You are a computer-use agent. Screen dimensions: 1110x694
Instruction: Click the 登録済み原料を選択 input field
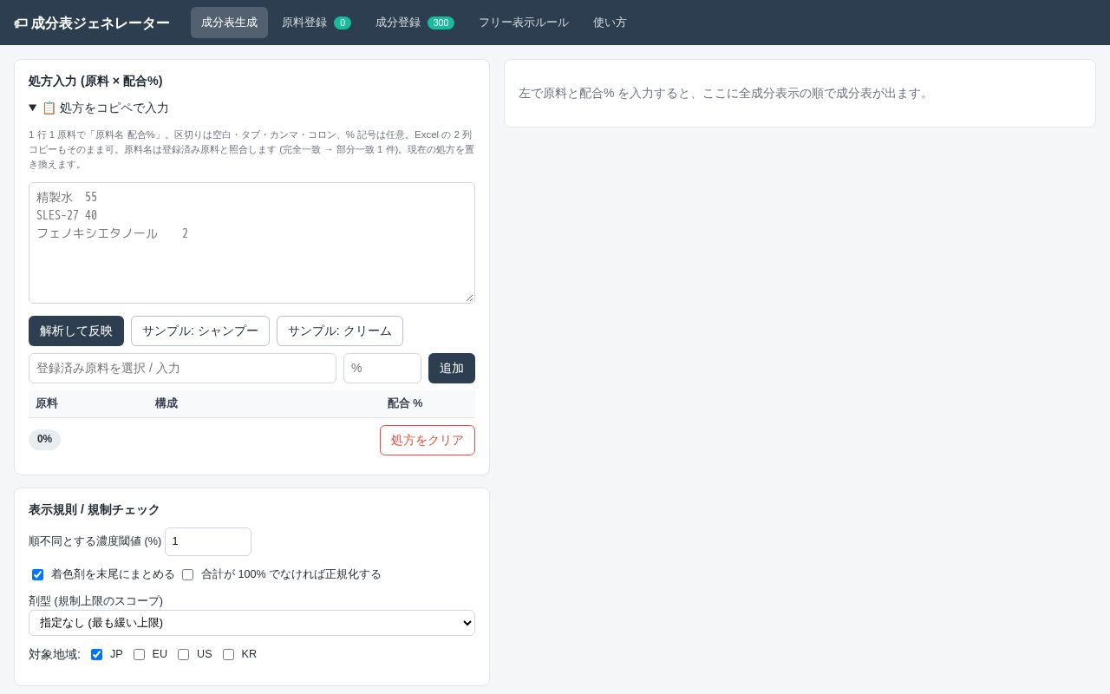(x=182, y=368)
